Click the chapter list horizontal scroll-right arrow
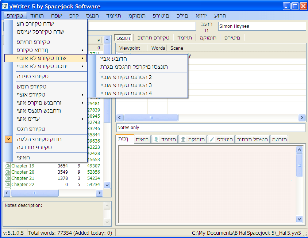 pos(99,193)
